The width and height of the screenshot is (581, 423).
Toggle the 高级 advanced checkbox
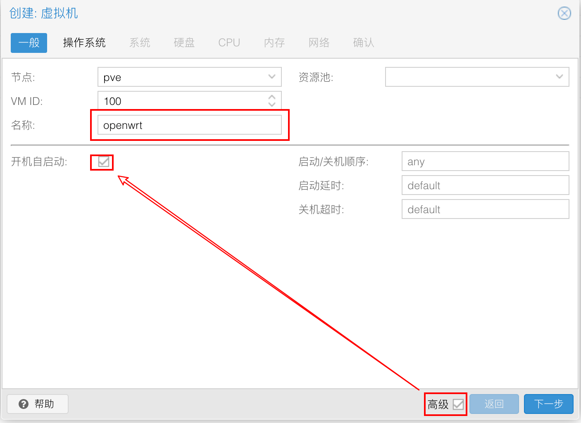click(x=458, y=404)
